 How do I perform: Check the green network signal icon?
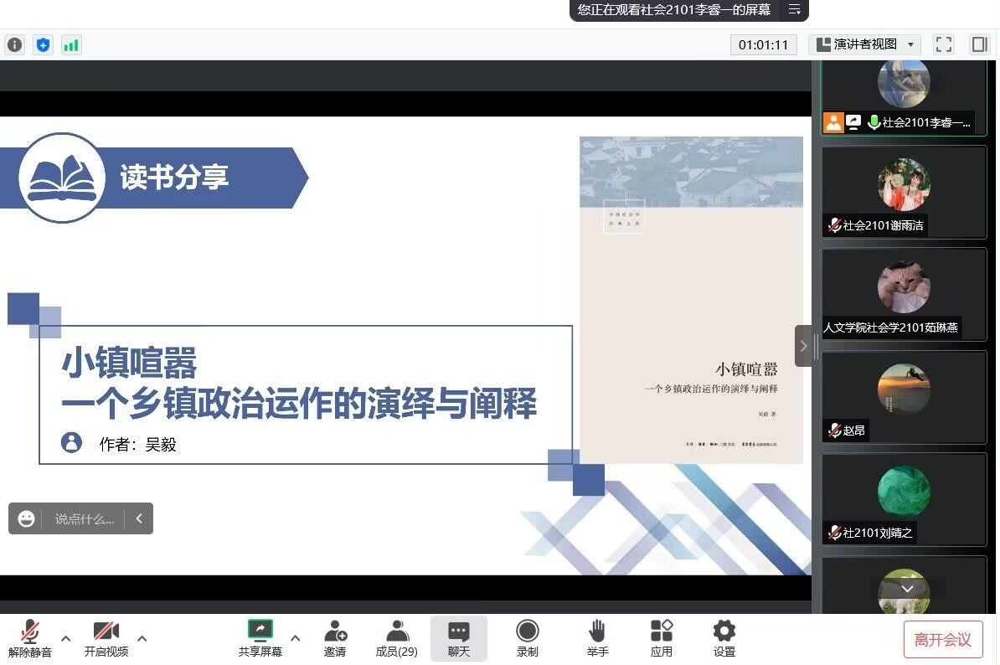click(70, 45)
